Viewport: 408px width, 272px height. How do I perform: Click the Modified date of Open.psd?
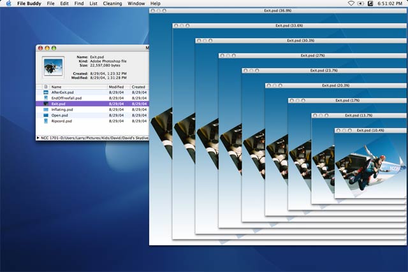tap(116, 115)
